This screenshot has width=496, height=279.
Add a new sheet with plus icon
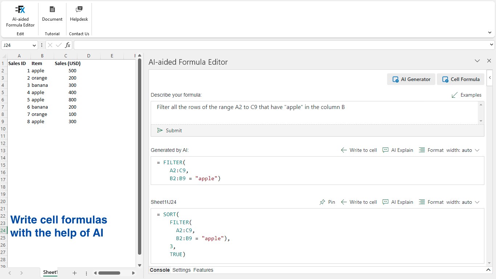pyautogui.click(x=74, y=273)
